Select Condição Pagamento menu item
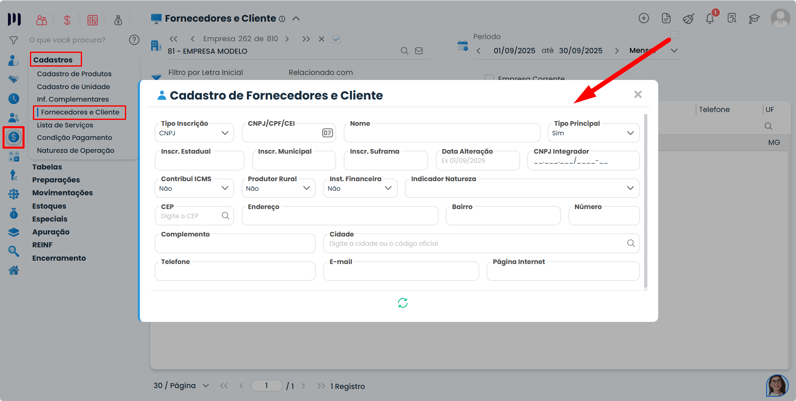 click(75, 137)
